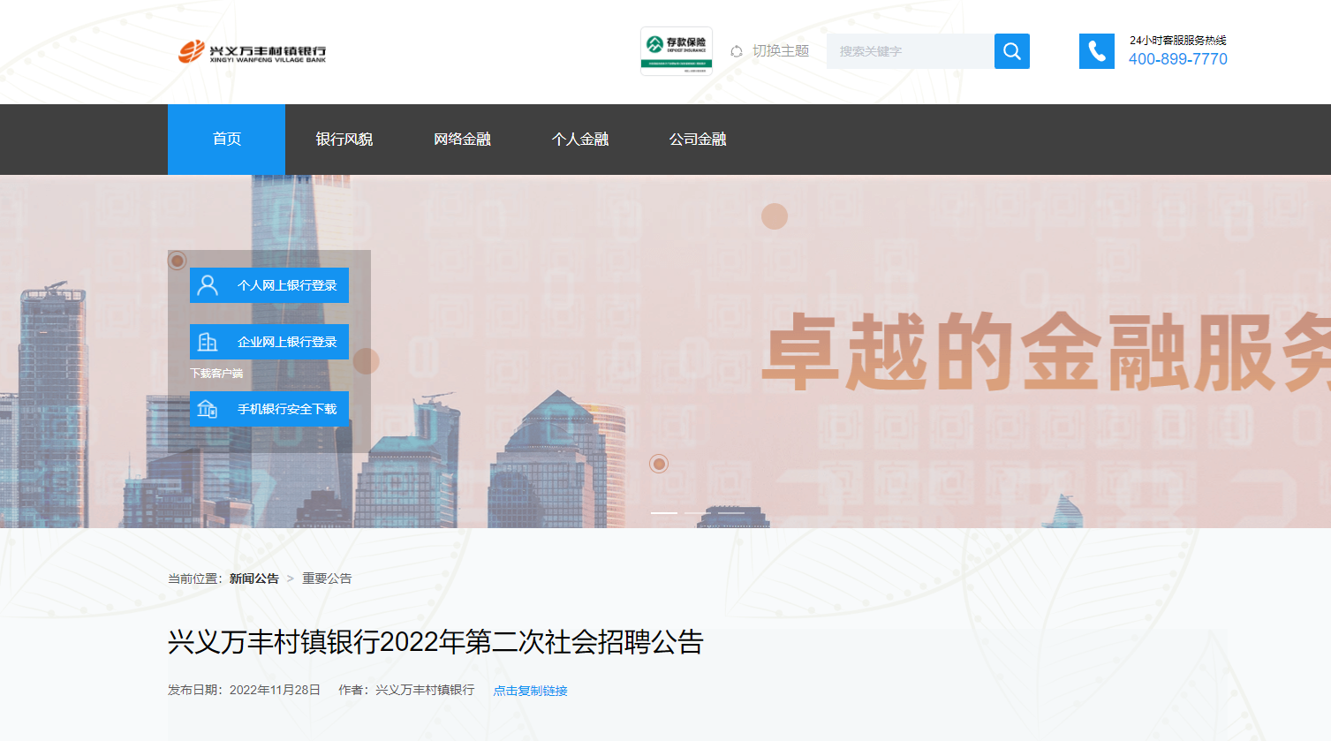Screen dimensions: 1331x741
Task: Toggle the site theme via 切换主题 text
Action: [x=781, y=51]
